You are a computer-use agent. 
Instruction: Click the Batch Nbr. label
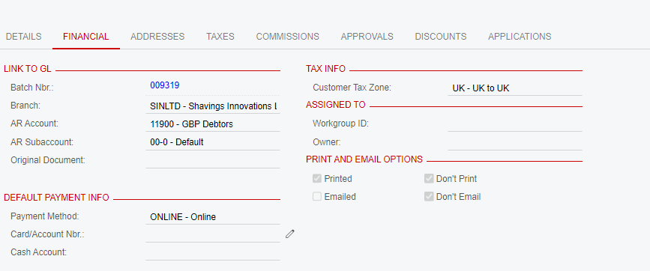pyautogui.click(x=32, y=88)
